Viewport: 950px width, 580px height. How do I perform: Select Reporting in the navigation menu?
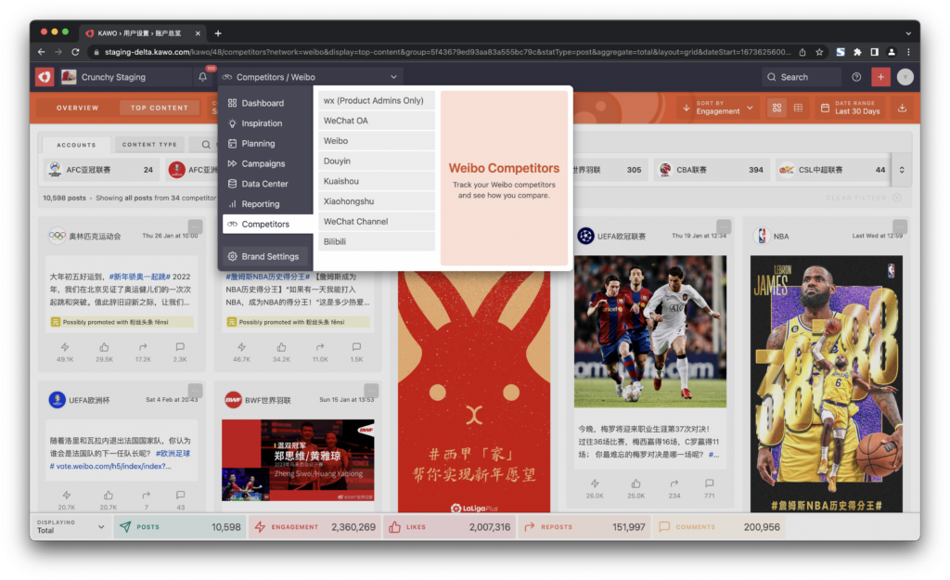click(x=267, y=203)
